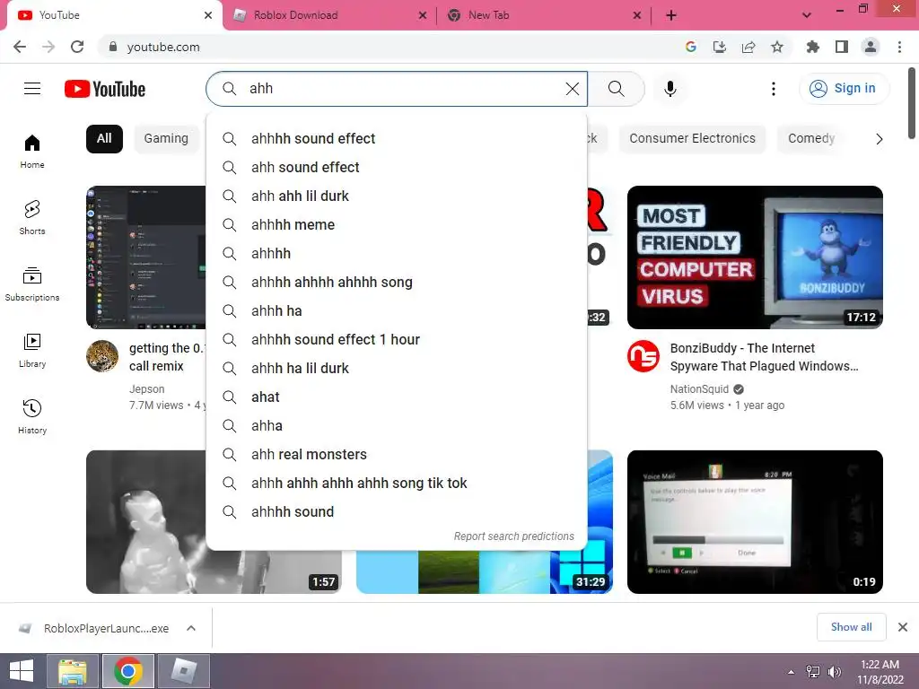Click the Windows Start button
This screenshot has width=919, height=689.
pyautogui.click(x=22, y=671)
